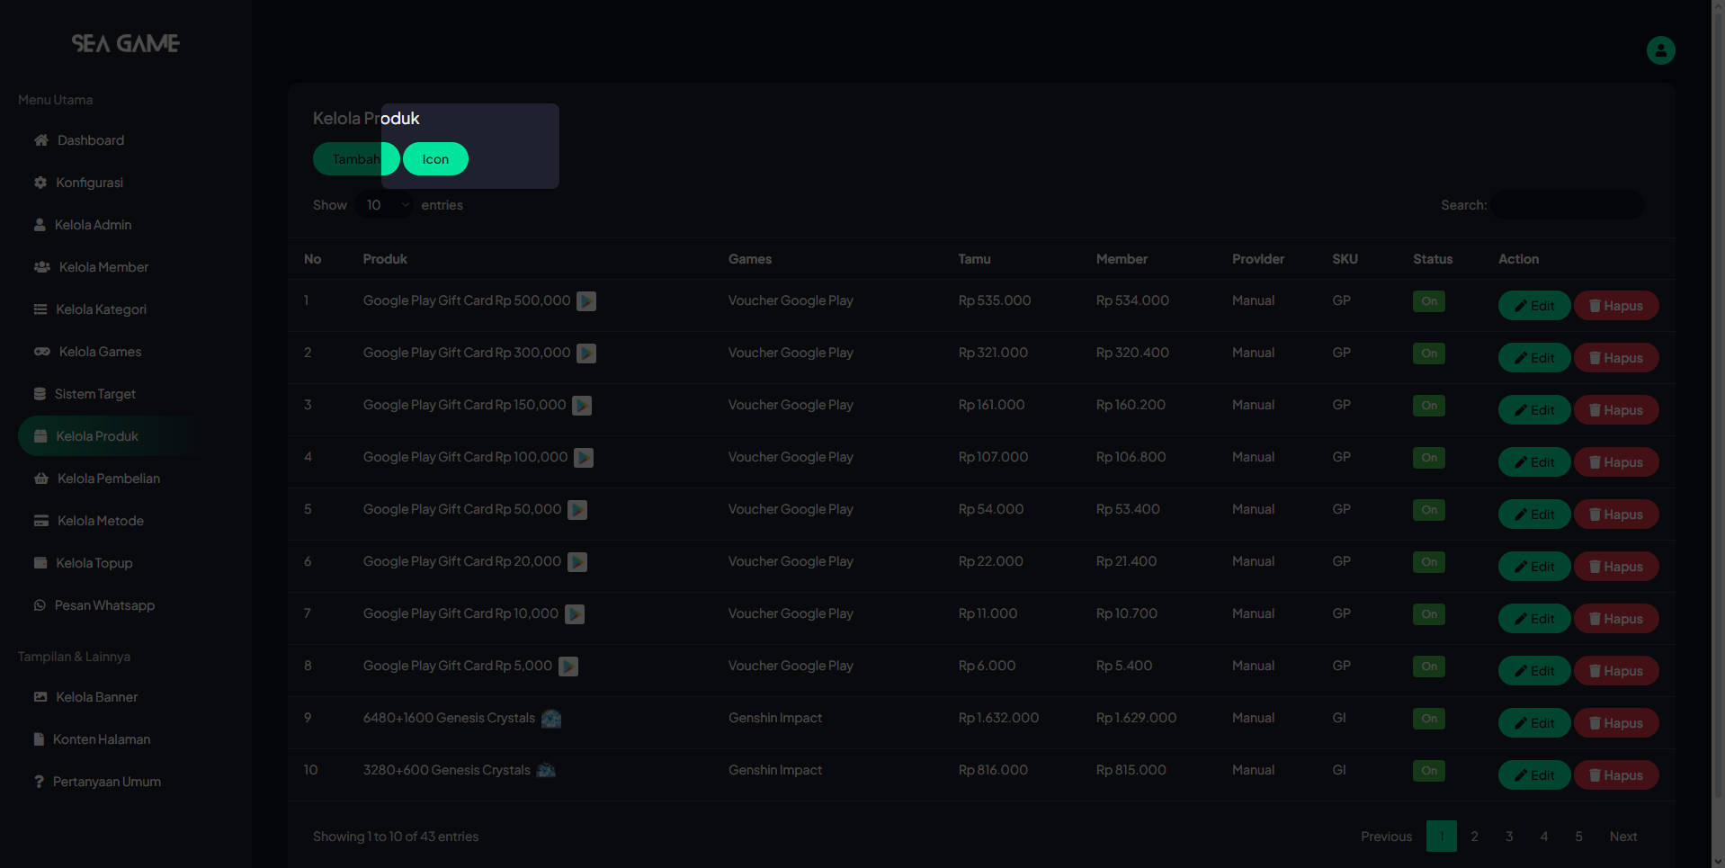Click the Pesan Whatsapp icon
This screenshot has height=868, width=1725.
(40, 605)
